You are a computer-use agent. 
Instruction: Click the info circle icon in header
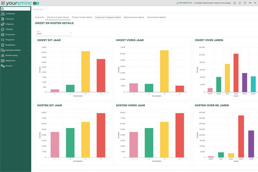point(239,3)
